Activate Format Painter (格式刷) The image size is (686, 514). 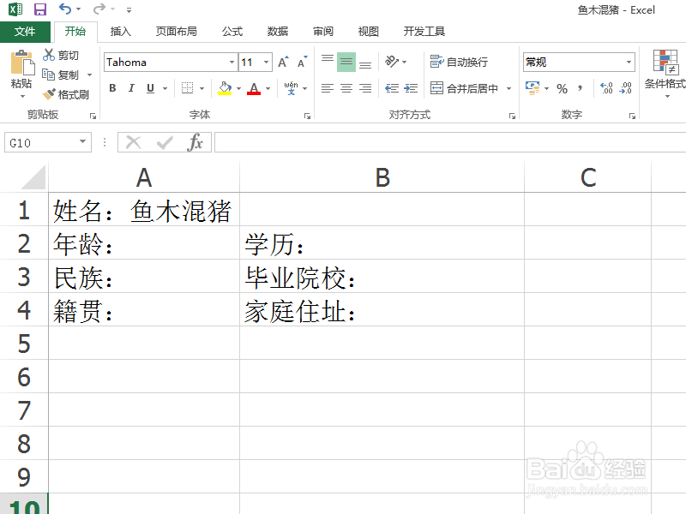point(66,94)
